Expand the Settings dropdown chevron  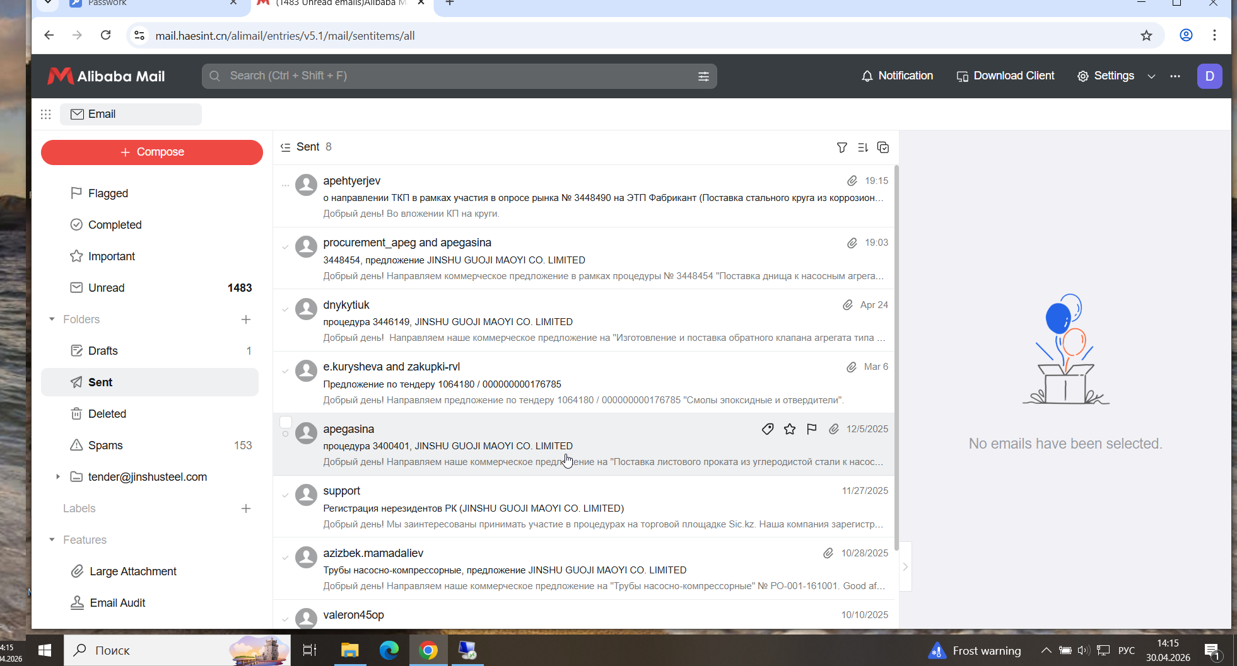[1151, 76]
